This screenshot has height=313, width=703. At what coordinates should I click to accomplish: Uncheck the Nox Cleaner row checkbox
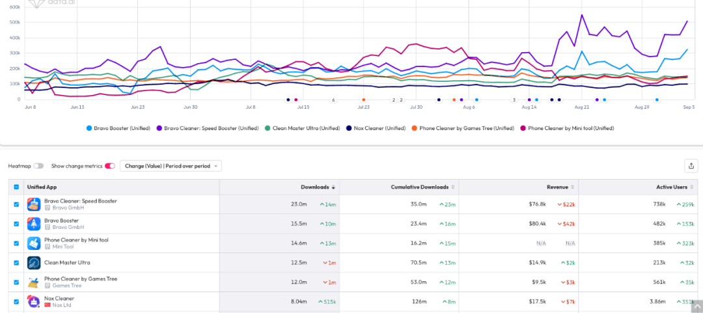[x=16, y=302]
